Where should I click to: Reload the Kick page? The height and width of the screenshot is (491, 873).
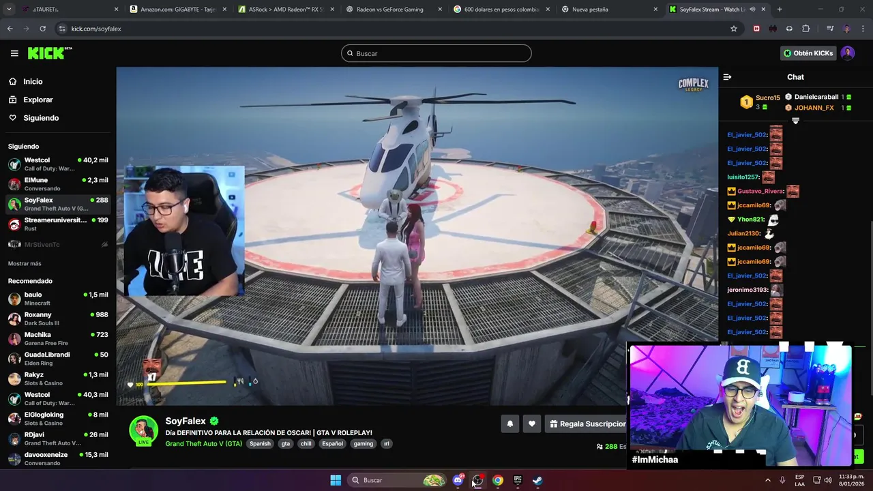42,29
